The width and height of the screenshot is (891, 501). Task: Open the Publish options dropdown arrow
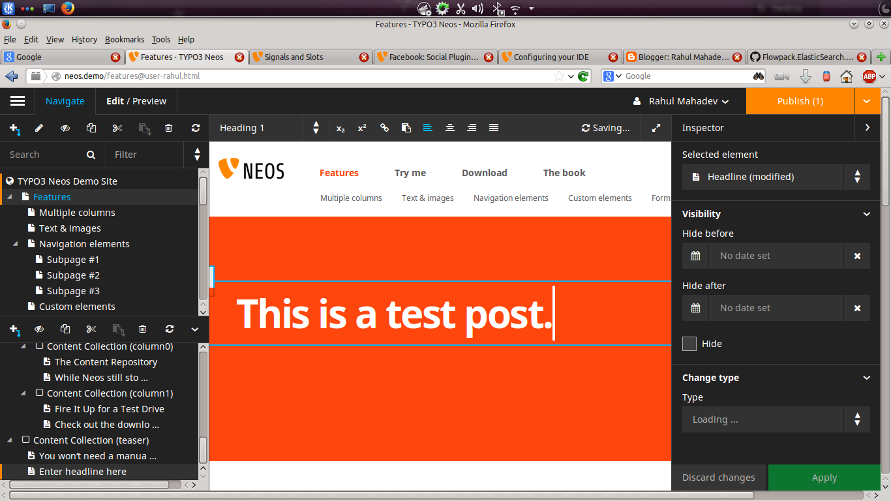coord(866,101)
